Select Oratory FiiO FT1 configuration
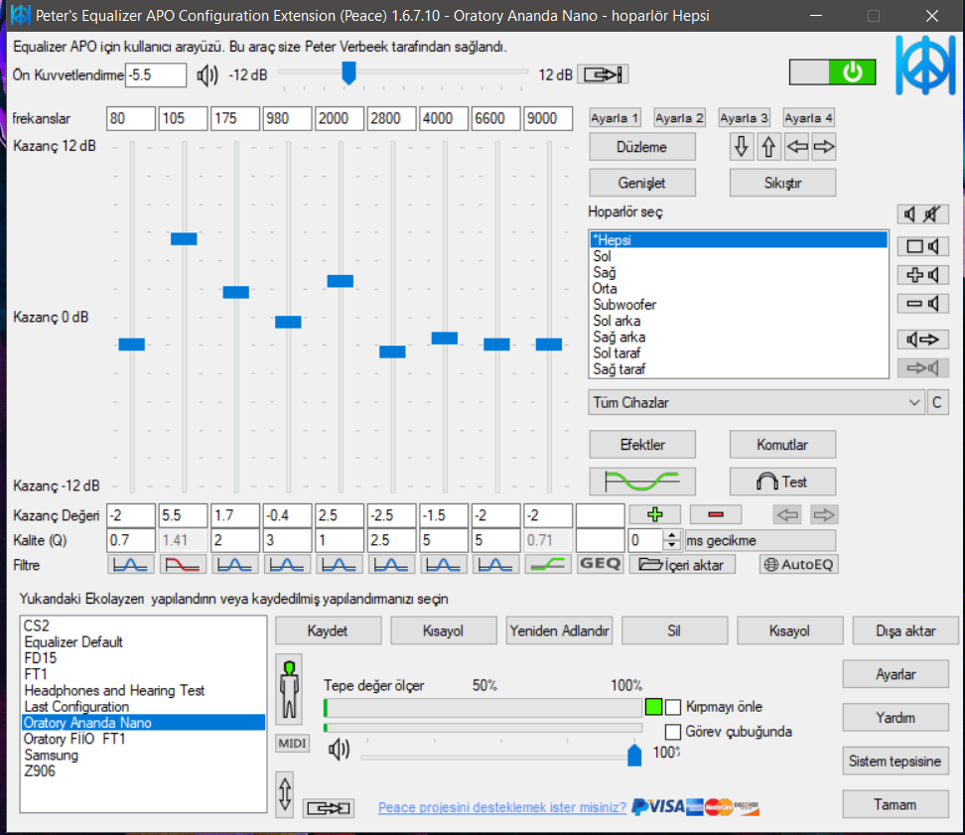The image size is (965, 835). pyautogui.click(x=143, y=739)
